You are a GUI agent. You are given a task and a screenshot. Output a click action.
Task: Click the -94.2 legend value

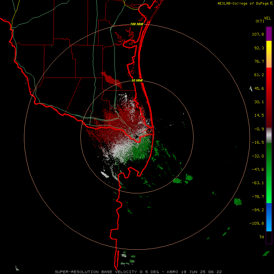[x=258, y=210]
